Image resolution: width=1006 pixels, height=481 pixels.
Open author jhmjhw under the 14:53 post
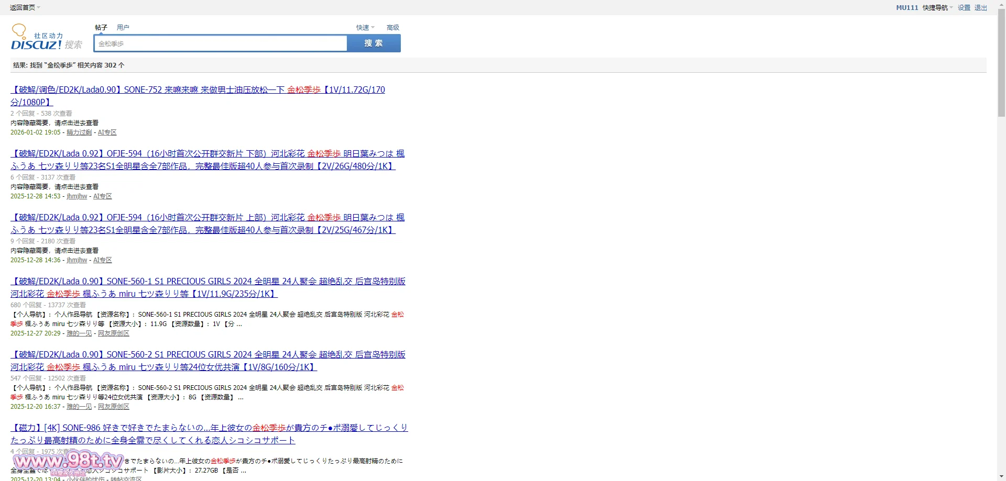tap(77, 196)
